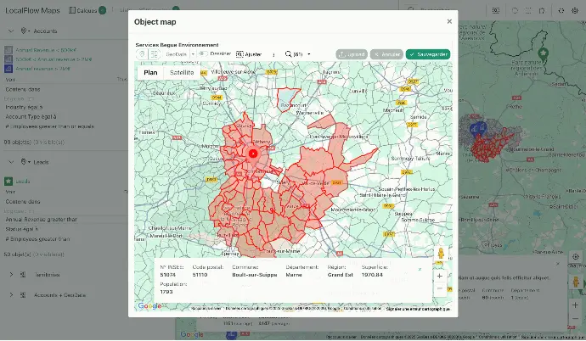Click the three-dot more options icon
The height and width of the screenshot is (341, 586).
coord(273,53)
